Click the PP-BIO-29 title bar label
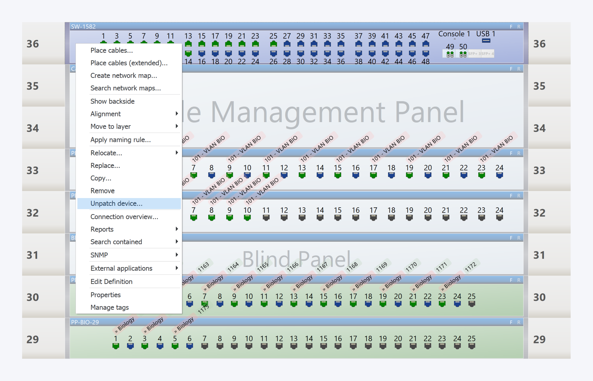 pos(85,322)
